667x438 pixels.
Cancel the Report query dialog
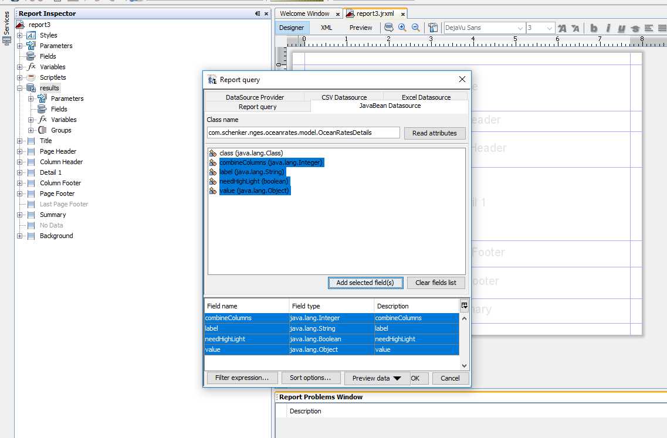pyautogui.click(x=450, y=378)
